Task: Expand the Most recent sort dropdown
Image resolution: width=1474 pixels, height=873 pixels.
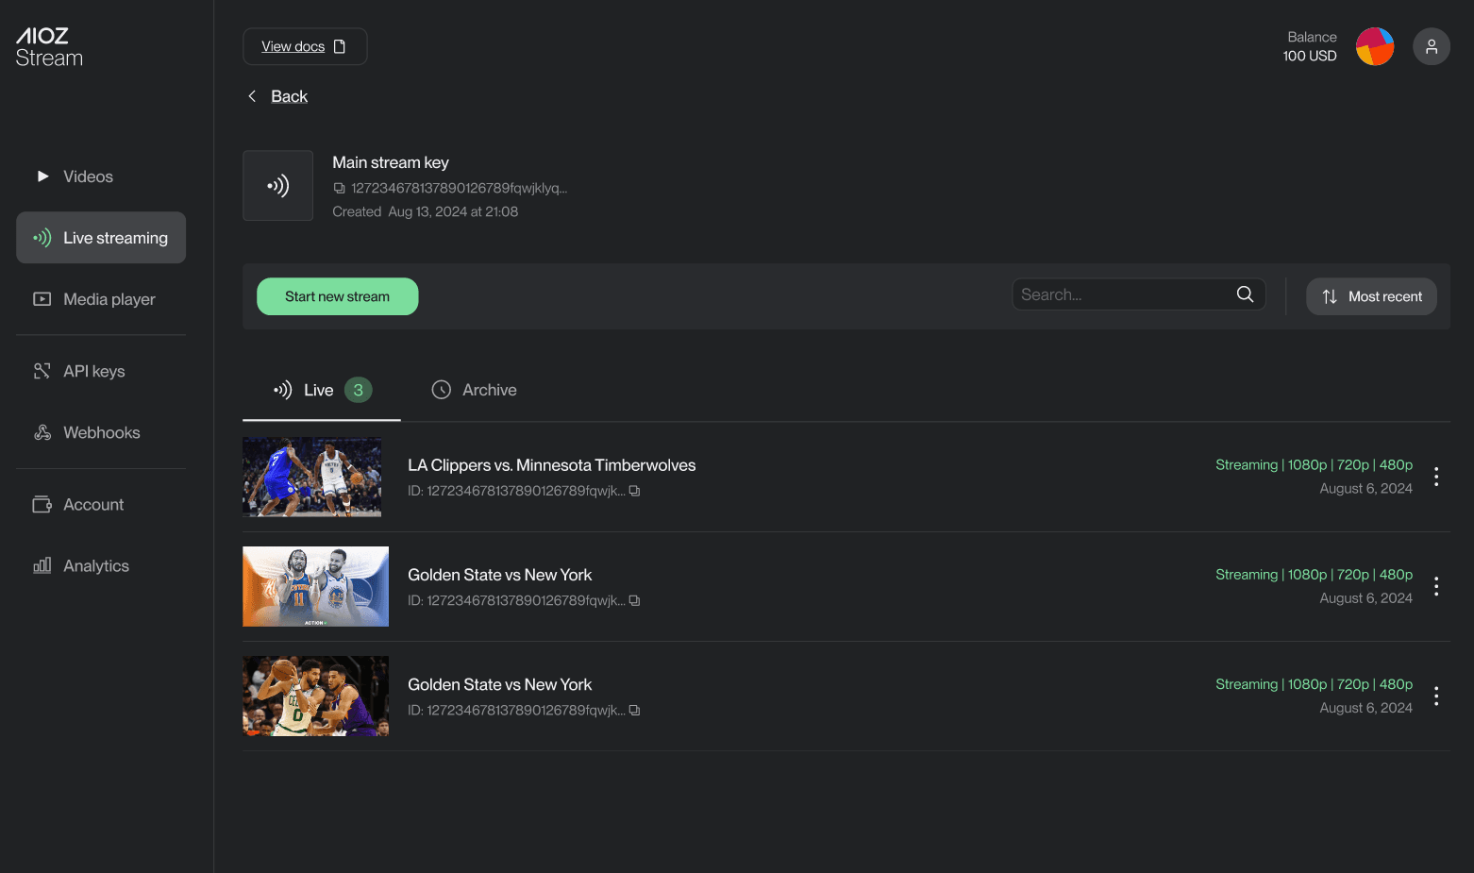Action: 1371,296
